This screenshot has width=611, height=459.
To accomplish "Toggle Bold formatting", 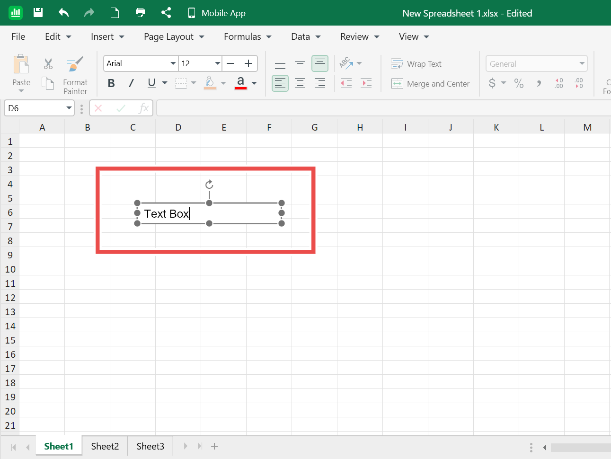I will (x=111, y=83).
